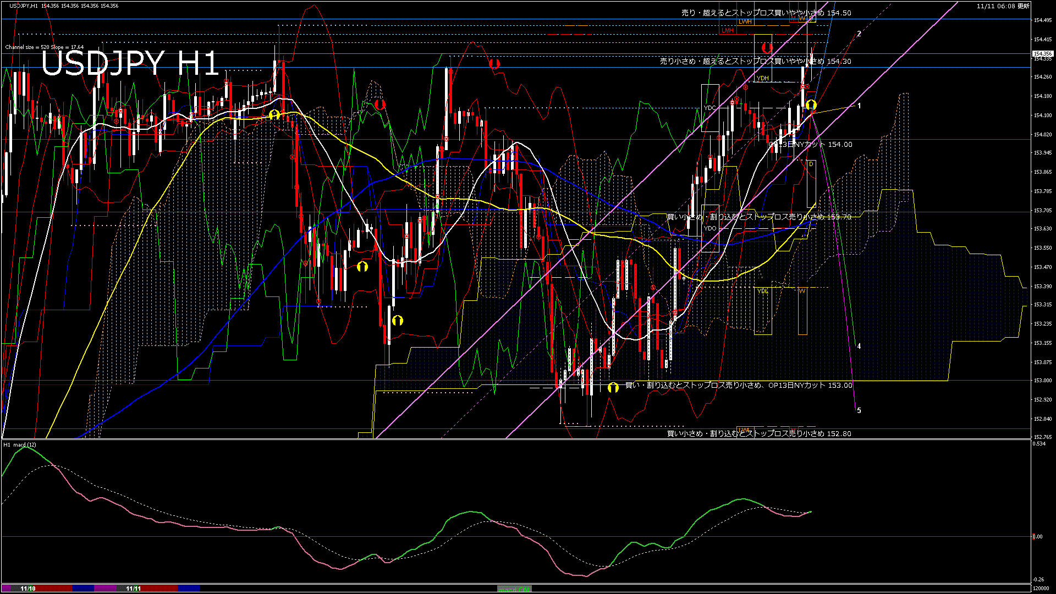Click the red down-arrow near the 154.30 peak

tap(494, 64)
